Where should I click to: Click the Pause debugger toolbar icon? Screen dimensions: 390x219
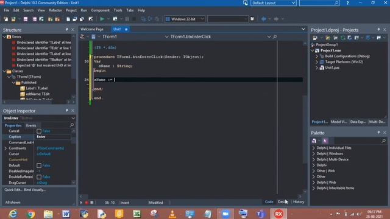[127, 19]
